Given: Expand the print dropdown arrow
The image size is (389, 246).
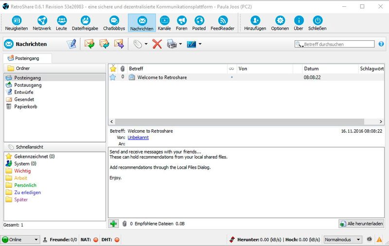Looking at the screenshot, I should (x=180, y=44).
